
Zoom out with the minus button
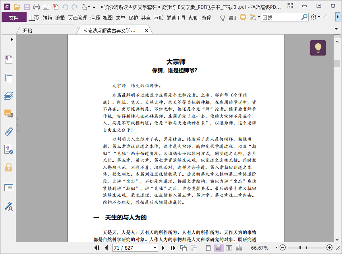coord(282,248)
